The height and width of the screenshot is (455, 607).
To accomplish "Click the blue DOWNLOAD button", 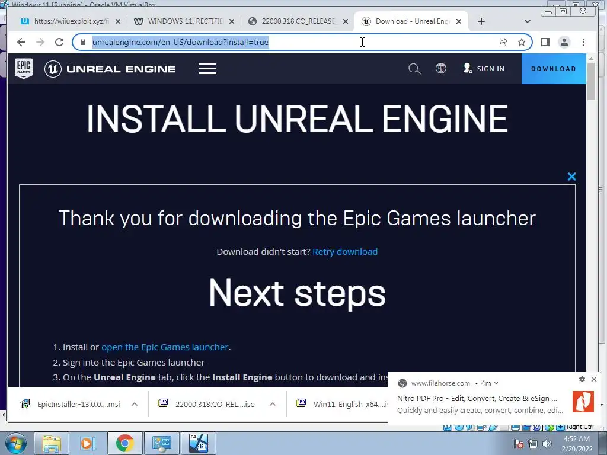I will (554, 69).
